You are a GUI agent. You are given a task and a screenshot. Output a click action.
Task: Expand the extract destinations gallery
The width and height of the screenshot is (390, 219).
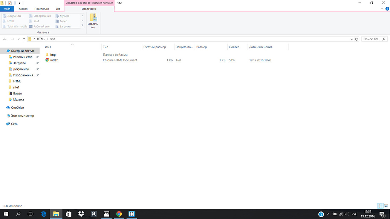(x=83, y=26)
